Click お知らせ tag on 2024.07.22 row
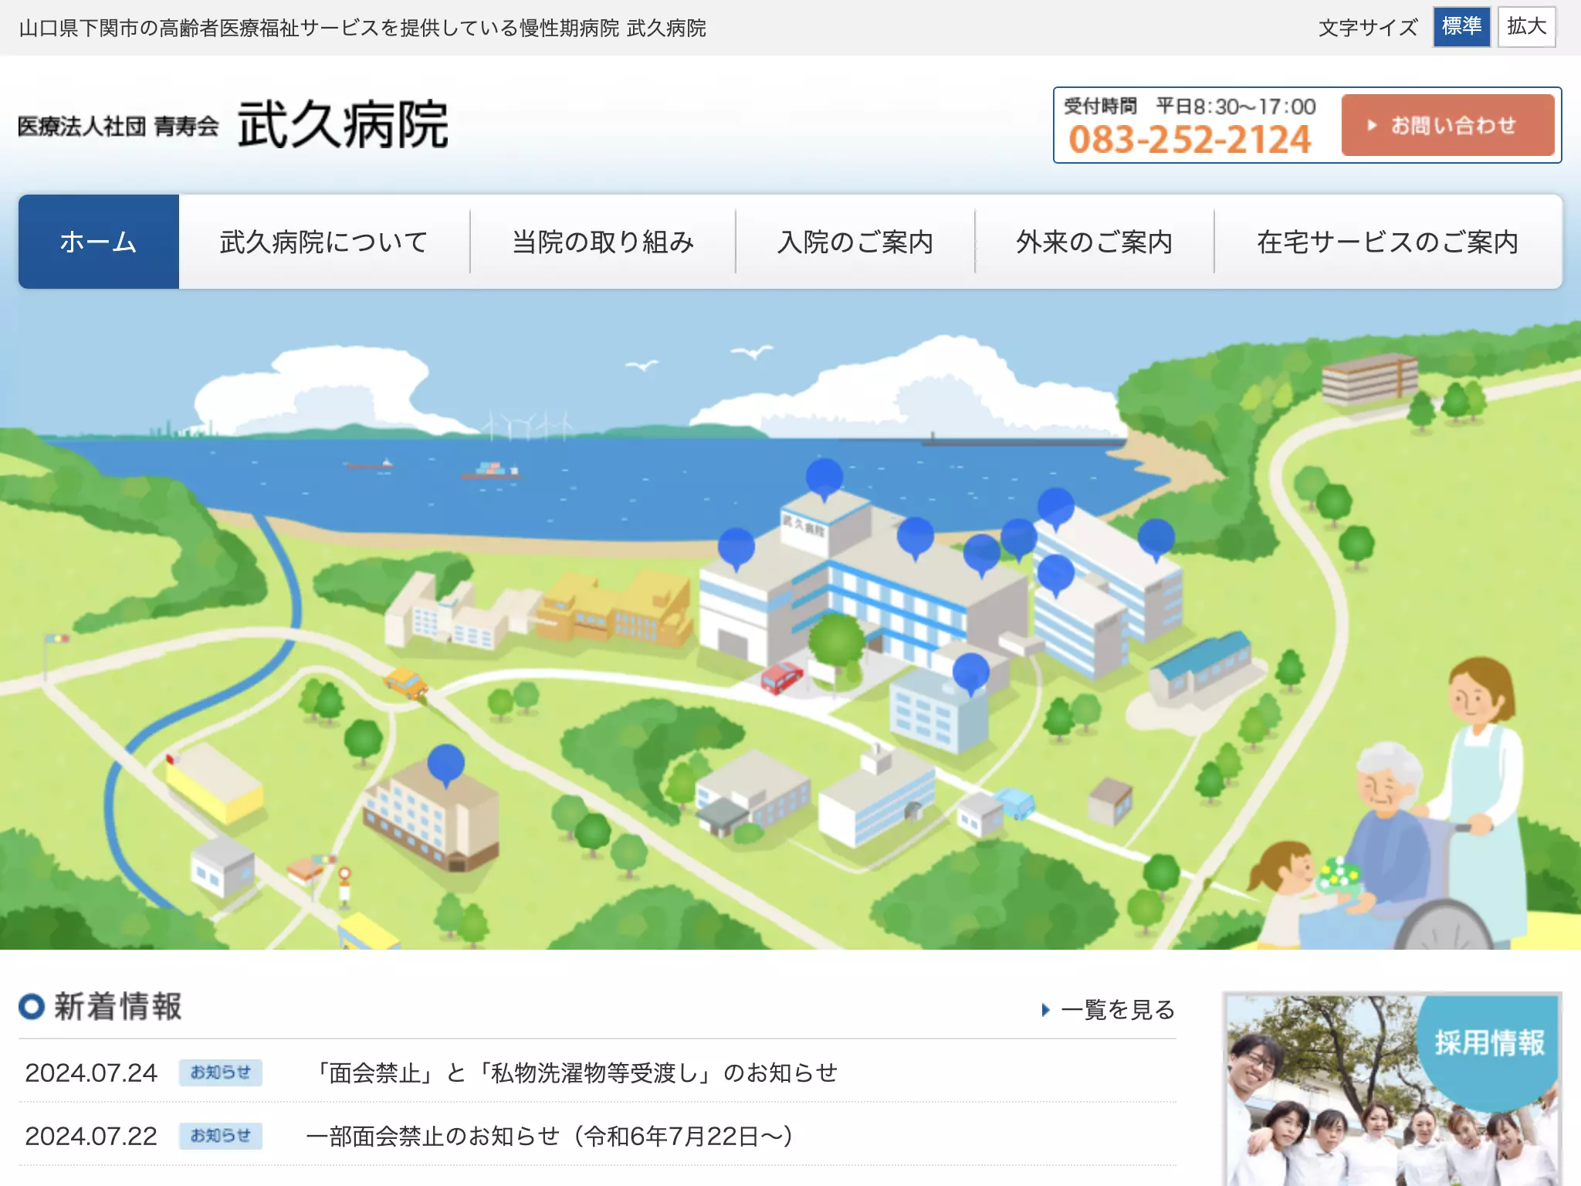 tap(221, 1136)
